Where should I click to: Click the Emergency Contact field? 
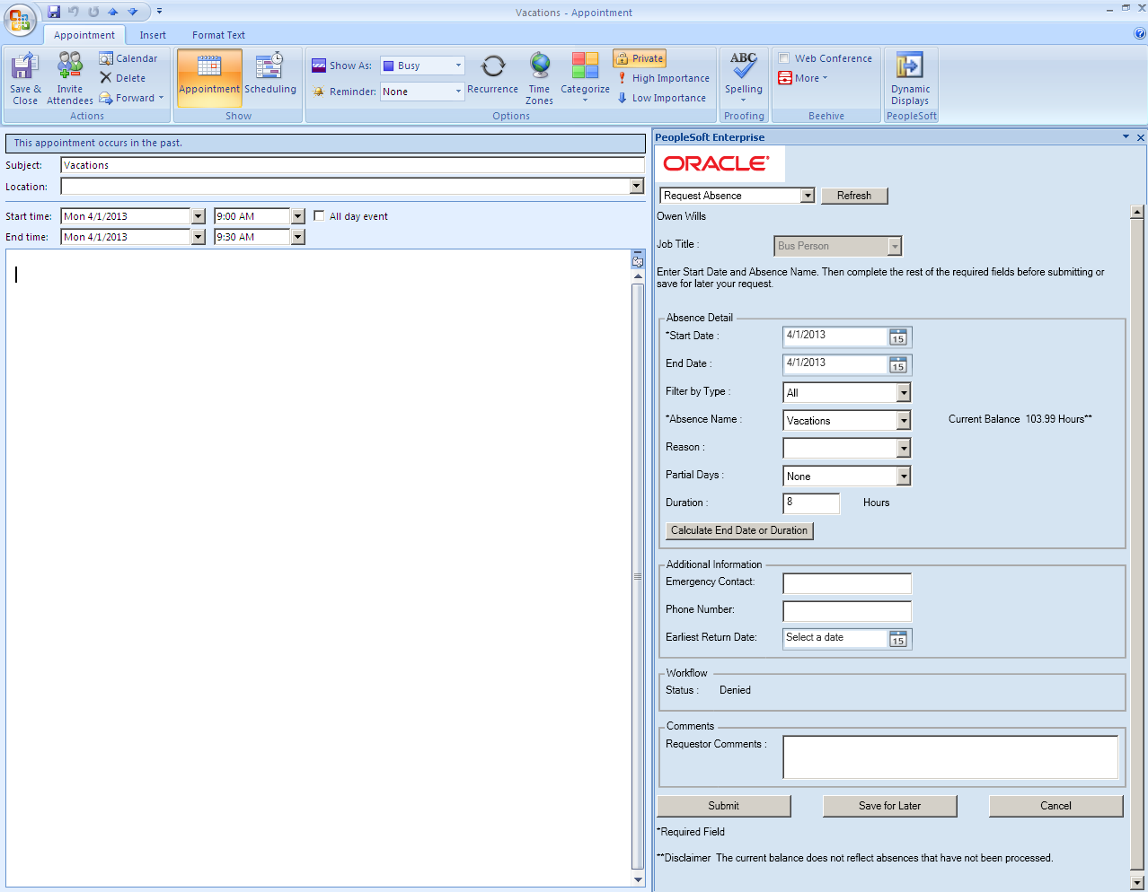(x=847, y=583)
